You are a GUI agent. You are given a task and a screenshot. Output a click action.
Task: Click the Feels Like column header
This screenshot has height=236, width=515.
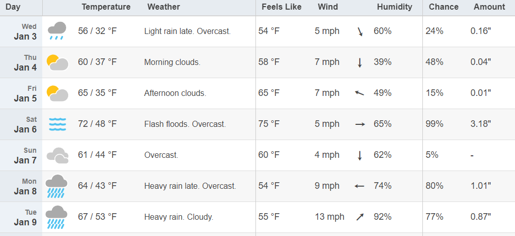[281, 7]
